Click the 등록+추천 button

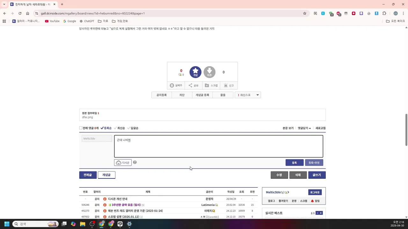point(314,163)
